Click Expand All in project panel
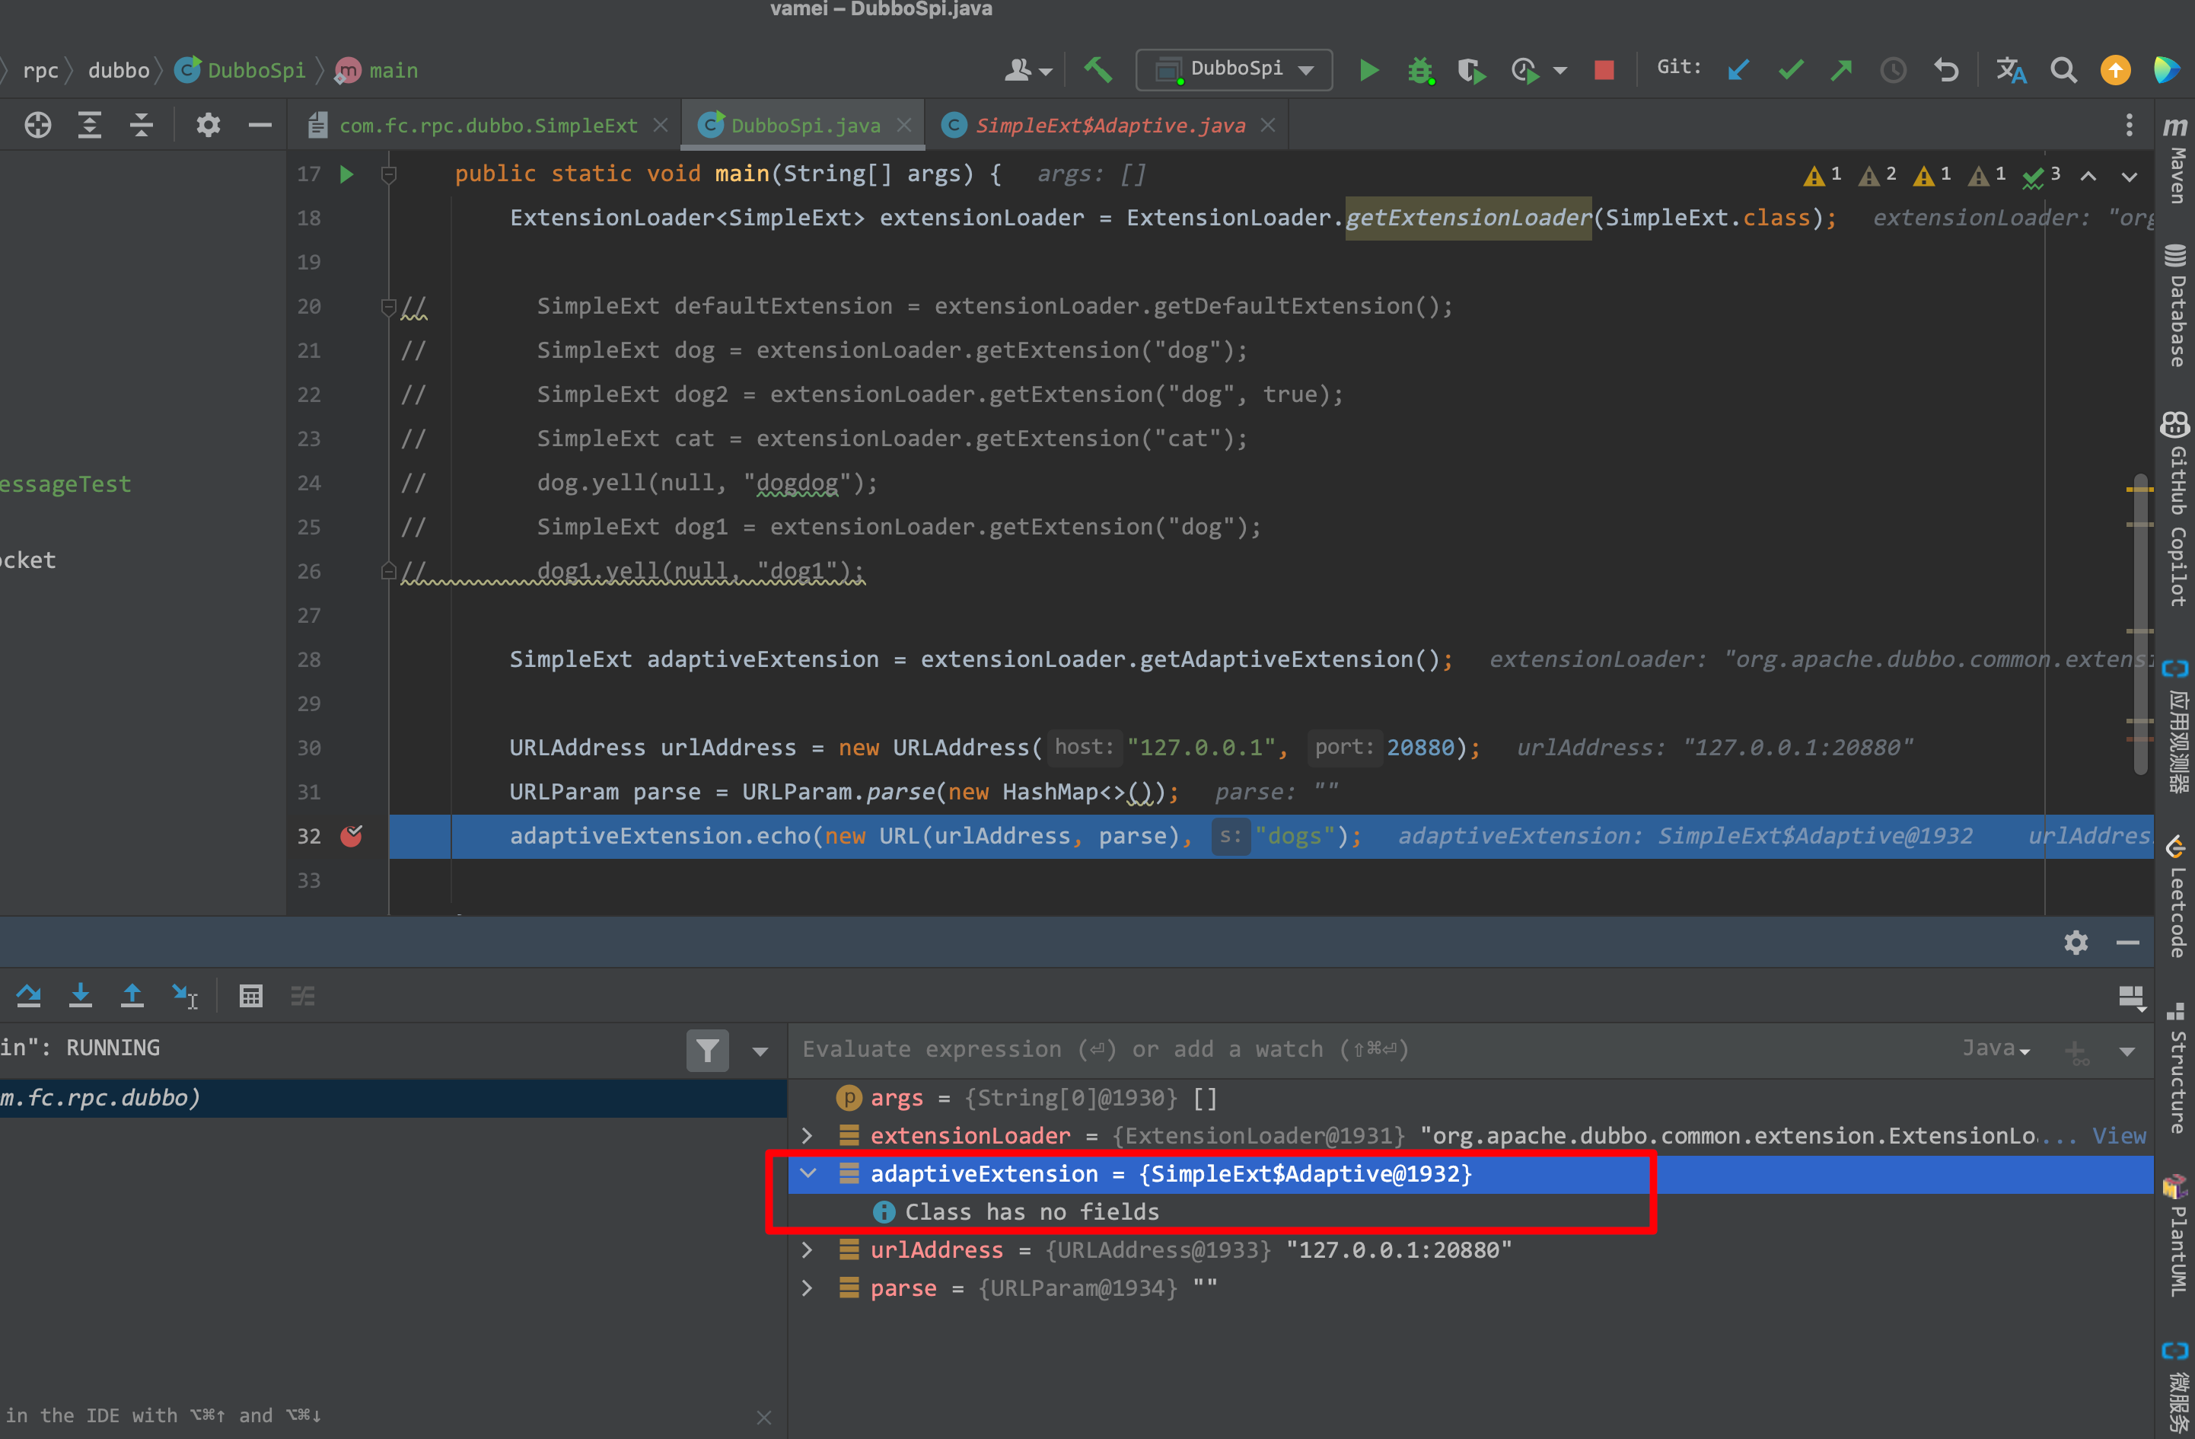Screen dimensions: 2195x1439 pos(90,125)
